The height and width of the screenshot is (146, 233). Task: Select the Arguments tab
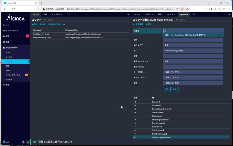tap(184, 14)
